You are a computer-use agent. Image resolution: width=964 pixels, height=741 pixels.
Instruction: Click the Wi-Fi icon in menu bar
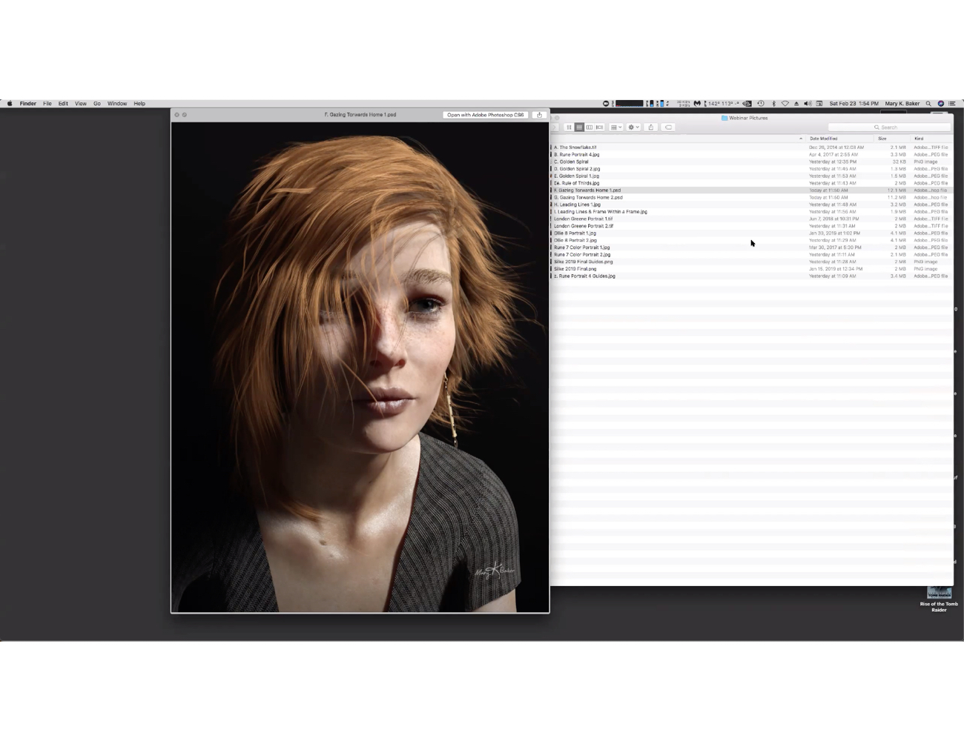click(x=785, y=104)
